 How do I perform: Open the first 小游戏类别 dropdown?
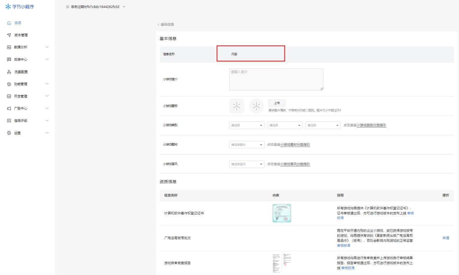coord(246,125)
